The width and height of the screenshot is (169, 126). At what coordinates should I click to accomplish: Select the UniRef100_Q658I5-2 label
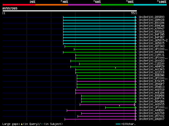153,40
